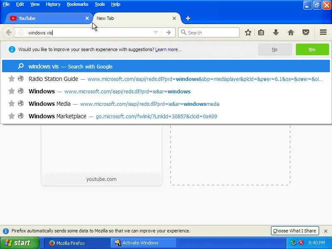Open a new tab with plus button
Image resolution: width=332 pixels, height=249 pixels.
pos(188,18)
